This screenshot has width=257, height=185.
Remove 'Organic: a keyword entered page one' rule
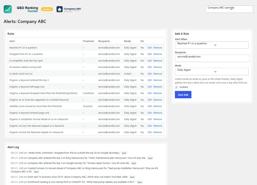pyautogui.click(x=158, y=113)
